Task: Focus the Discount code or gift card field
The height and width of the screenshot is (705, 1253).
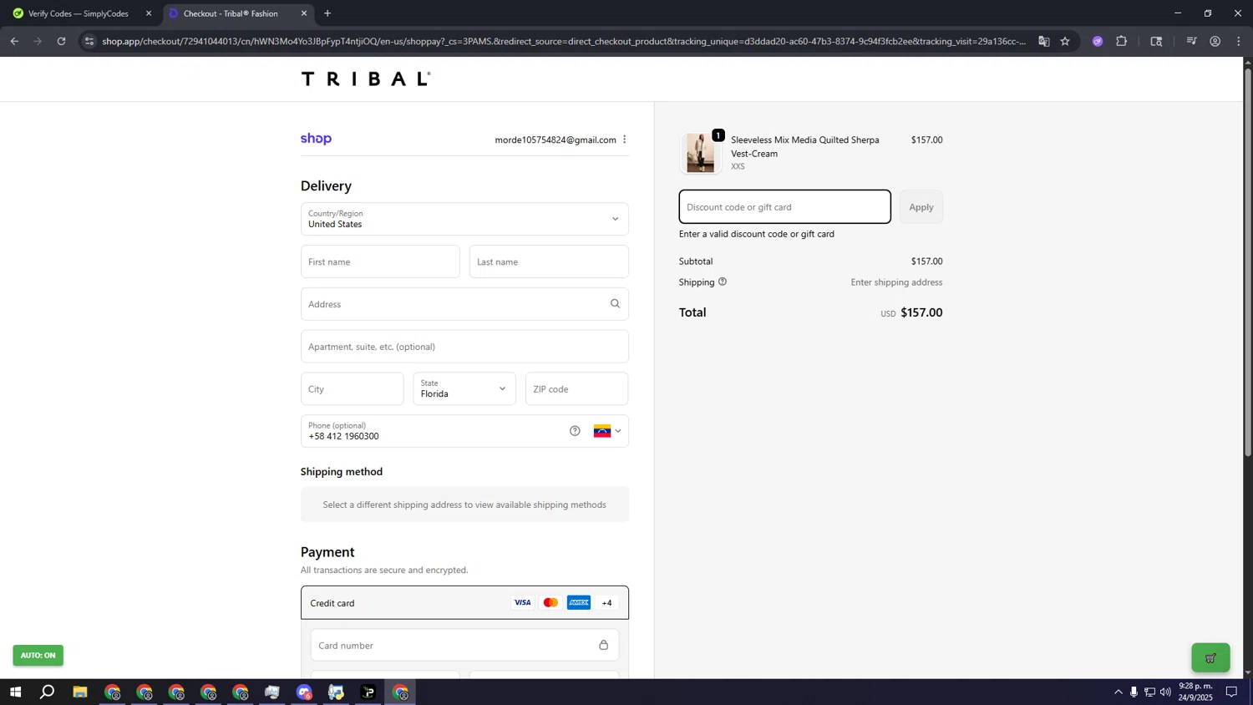Action: click(x=785, y=207)
